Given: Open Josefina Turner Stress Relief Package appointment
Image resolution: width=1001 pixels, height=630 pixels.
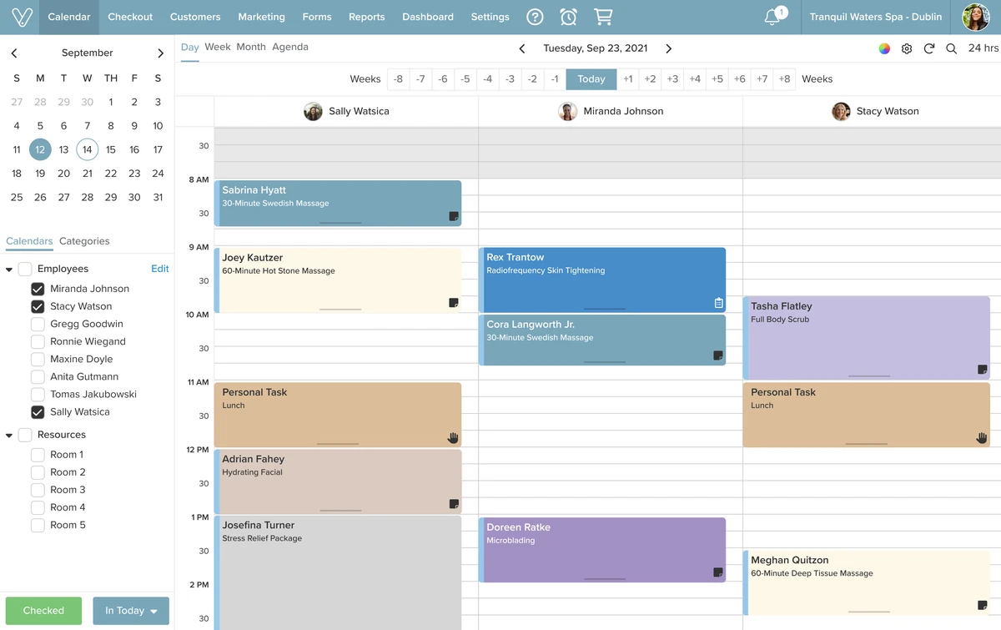Looking at the screenshot, I should pos(338,572).
